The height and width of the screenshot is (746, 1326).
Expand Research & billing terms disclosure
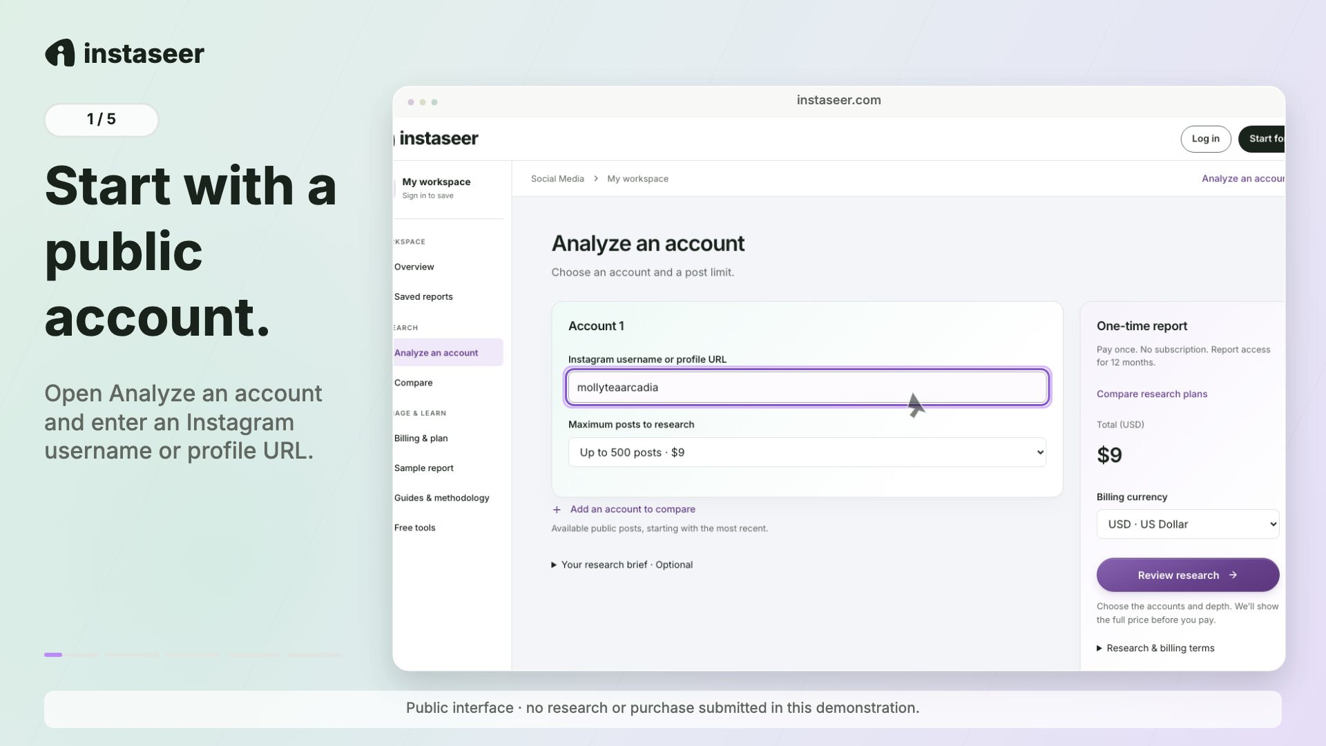pos(1155,648)
